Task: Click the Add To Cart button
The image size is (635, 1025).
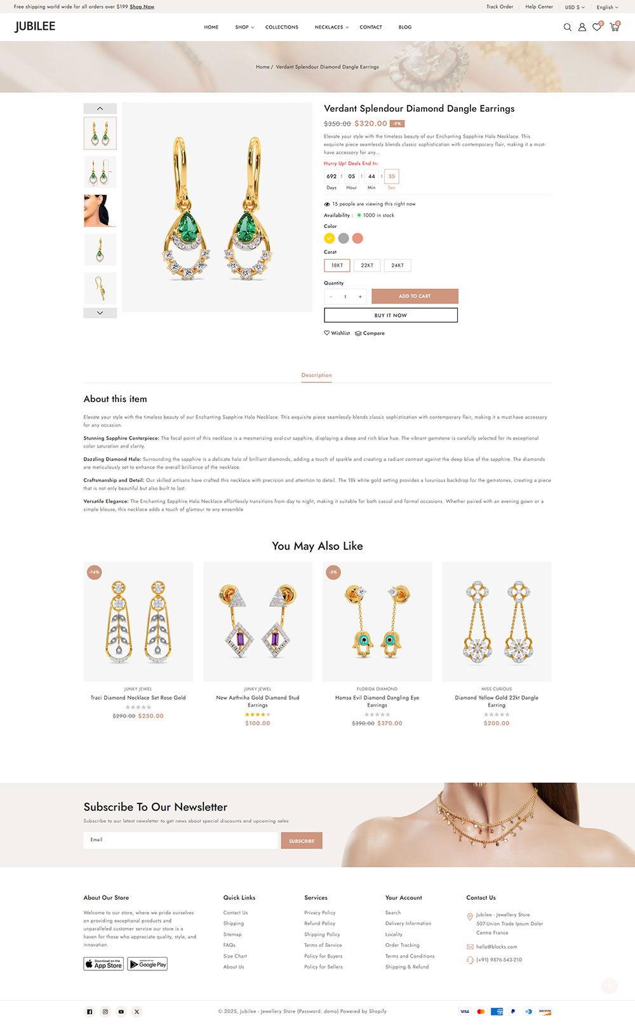Action: pos(415,296)
